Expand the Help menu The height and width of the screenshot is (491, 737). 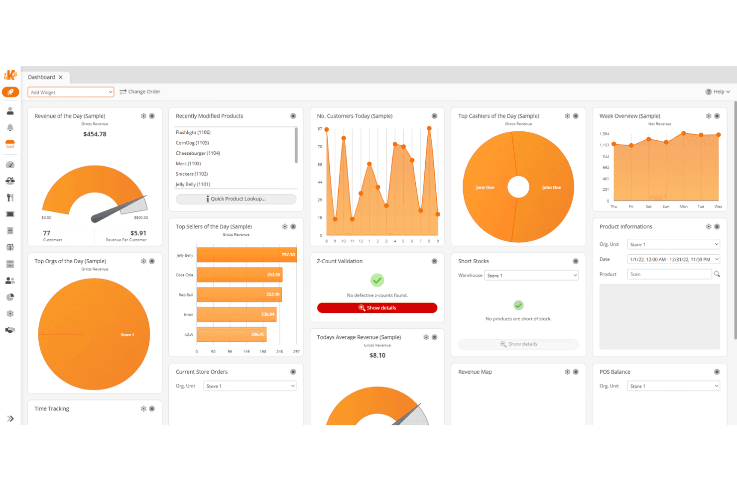(x=718, y=92)
